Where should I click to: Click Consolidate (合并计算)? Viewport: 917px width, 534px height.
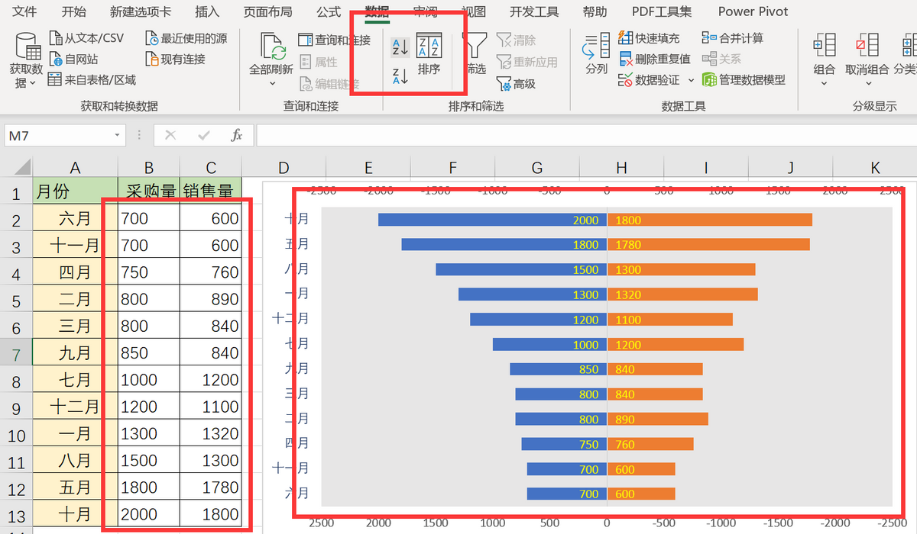pos(732,38)
